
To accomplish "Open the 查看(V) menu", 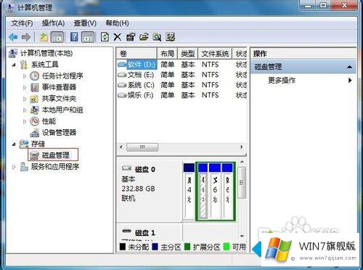I will pyautogui.click(x=85, y=23).
